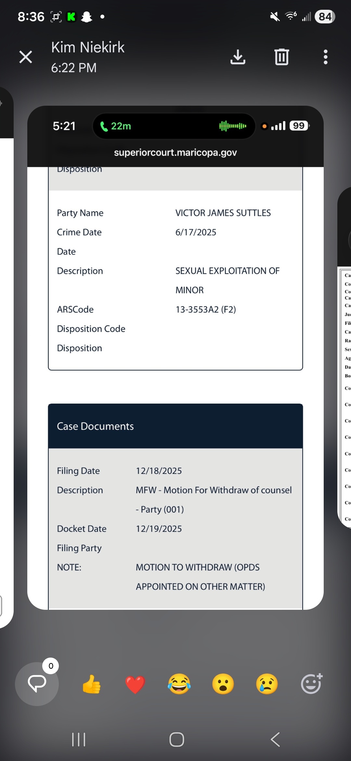Delete the image with trash icon
This screenshot has height=761, width=351.
281,57
